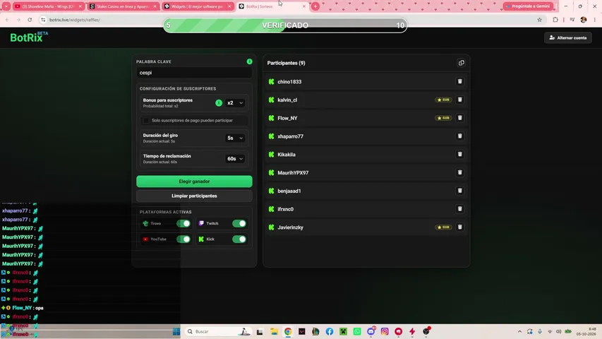Remove xhaparro77 via trash icon
Image resolution: width=602 pixels, height=339 pixels.
tap(459, 136)
